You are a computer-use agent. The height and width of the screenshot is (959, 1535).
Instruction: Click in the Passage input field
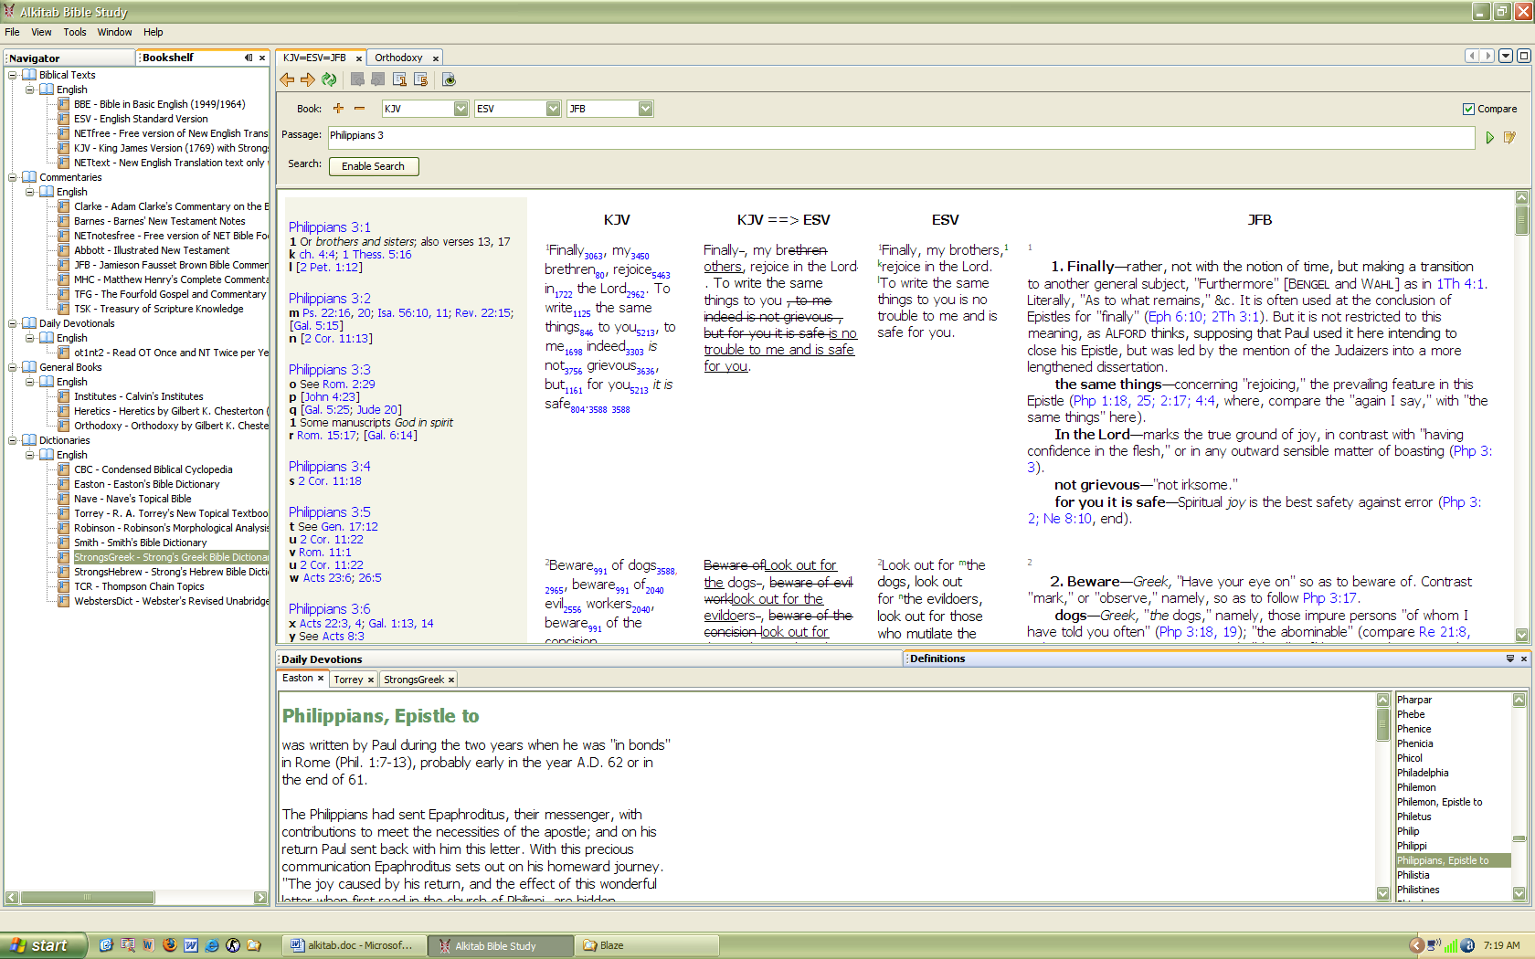[x=900, y=136]
